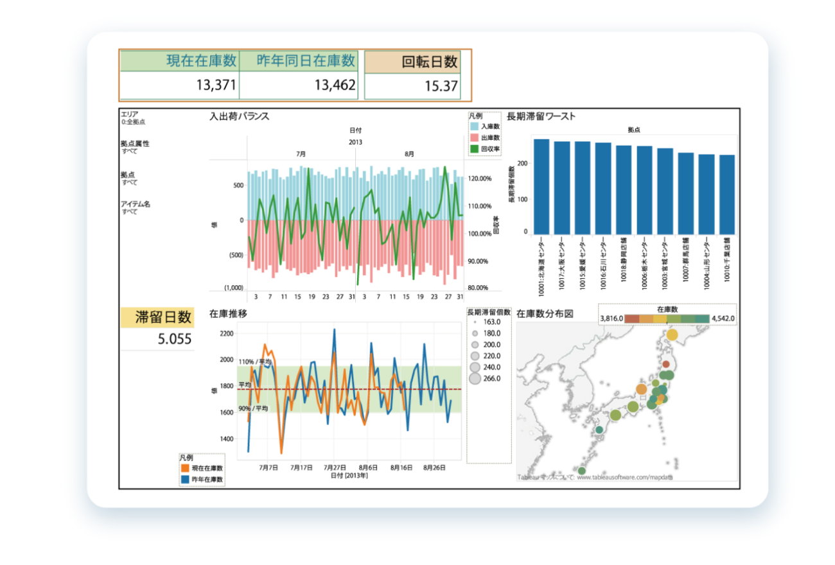Select the 10016:石川センター bar
Screen dimensions: 835x565
click(x=603, y=188)
